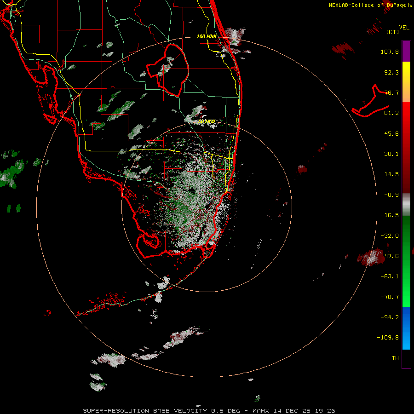Viewport: 414px width, 414px height.
Task: Select the -78.7 scale value
Action: pos(390,297)
